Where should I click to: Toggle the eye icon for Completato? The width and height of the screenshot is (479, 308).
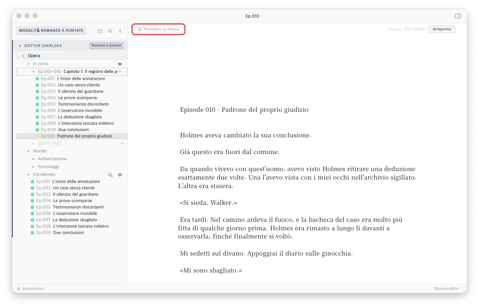[x=120, y=175]
